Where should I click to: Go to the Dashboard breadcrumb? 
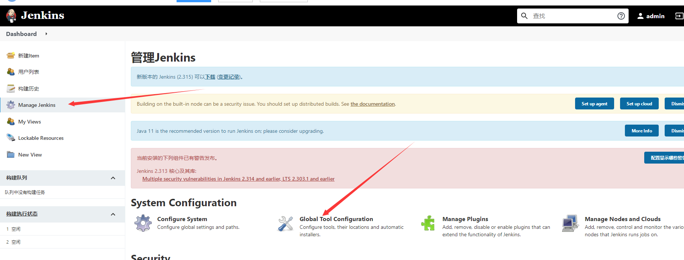(x=21, y=34)
